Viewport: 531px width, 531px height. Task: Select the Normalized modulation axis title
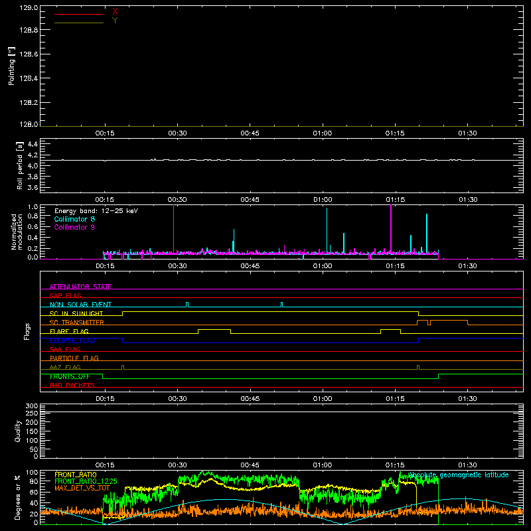pos(17,232)
